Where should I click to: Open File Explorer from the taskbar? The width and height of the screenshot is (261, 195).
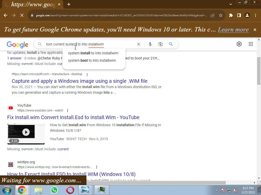(x=38, y=190)
